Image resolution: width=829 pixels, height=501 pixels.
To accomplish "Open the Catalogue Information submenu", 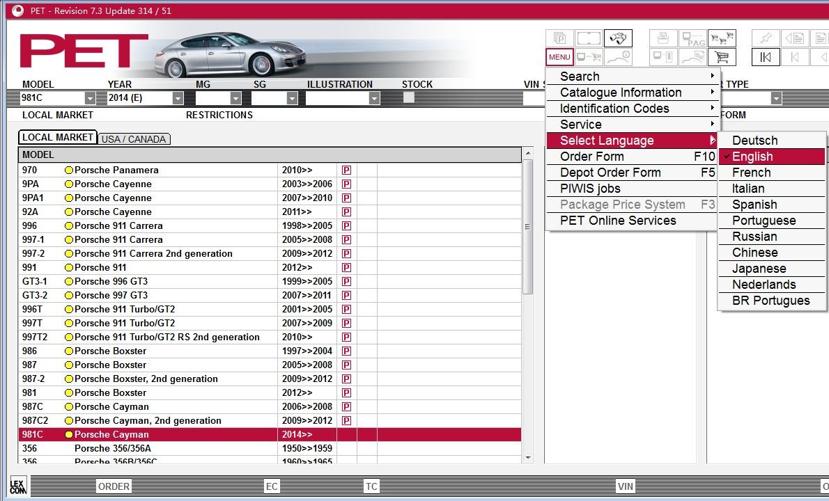I will (621, 93).
